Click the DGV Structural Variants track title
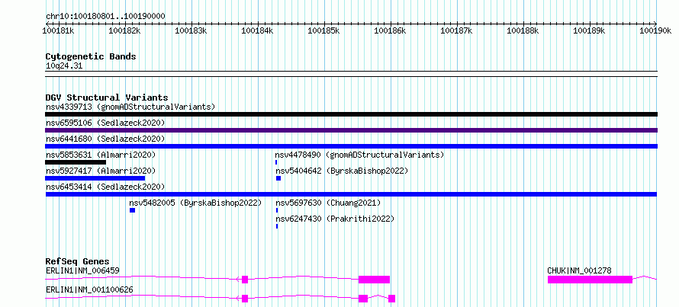 pyautogui.click(x=107, y=98)
